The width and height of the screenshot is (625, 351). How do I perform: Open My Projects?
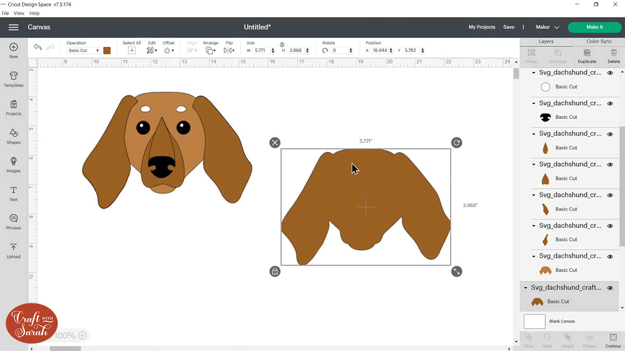click(482, 27)
